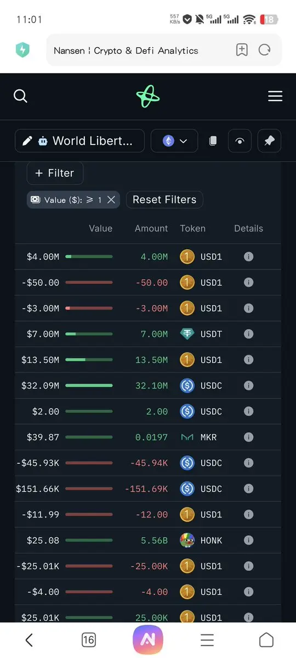Click USDC token icon in $32.09M row
This screenshot has height=658, width=296.
tap(187, 386)
